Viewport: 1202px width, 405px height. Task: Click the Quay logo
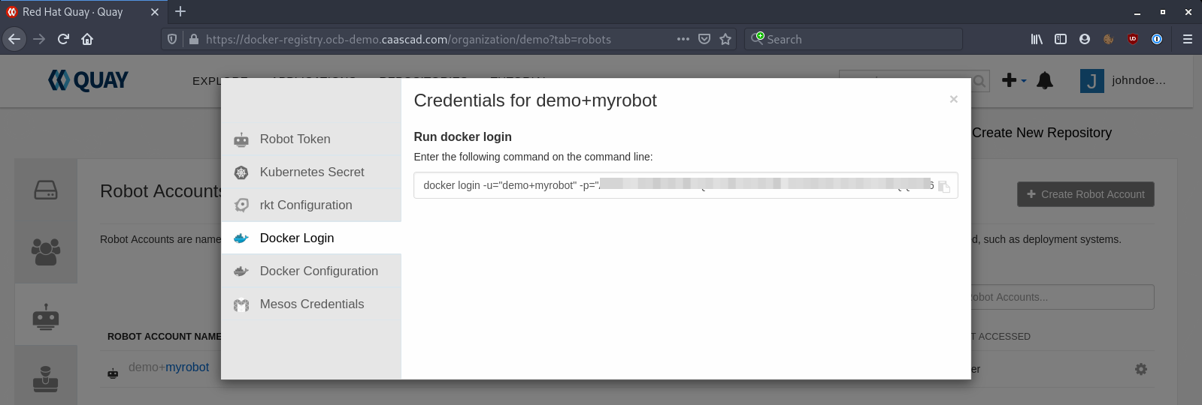88,80
